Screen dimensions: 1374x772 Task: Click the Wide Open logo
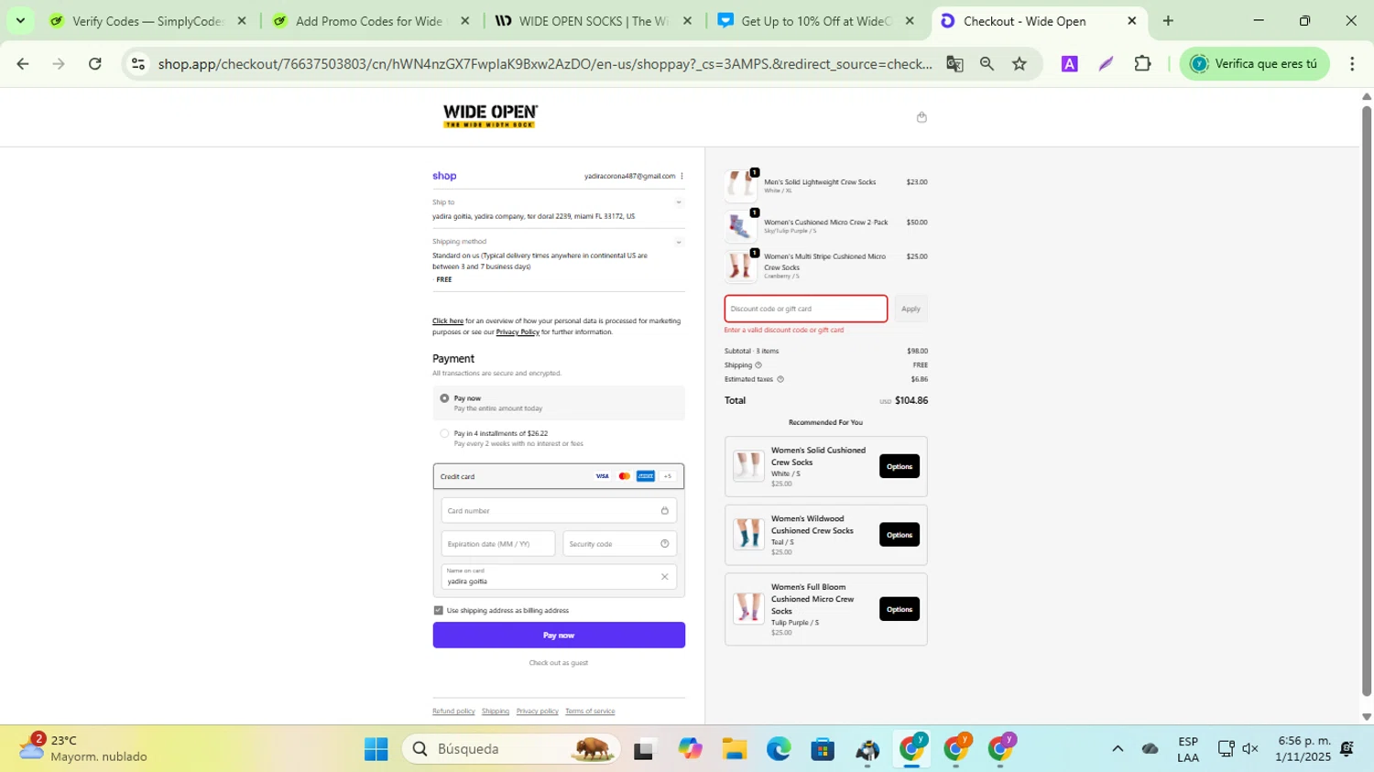coord(490,116)
